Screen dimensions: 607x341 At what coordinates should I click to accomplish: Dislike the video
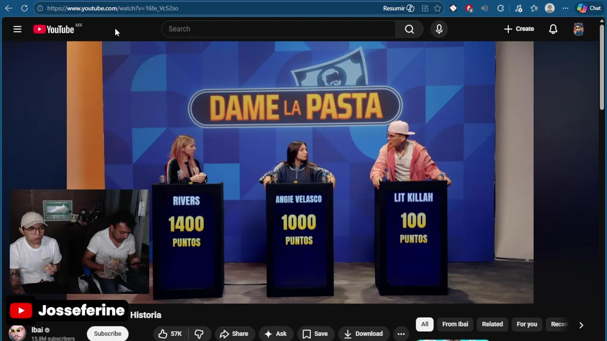coord(199,334)
